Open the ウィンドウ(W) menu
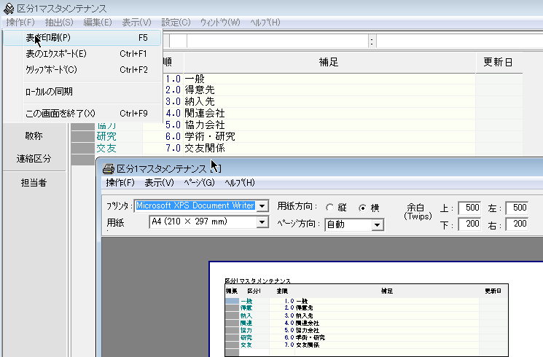The height and width of the screenshot is (357, 543). (x=220, y=23)
